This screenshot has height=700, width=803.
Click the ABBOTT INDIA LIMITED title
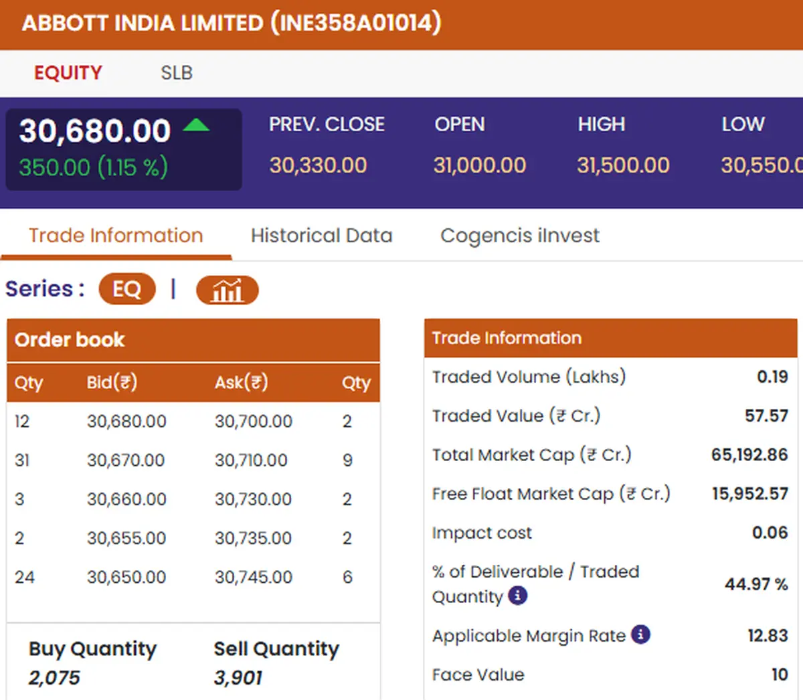coord(232,23)
